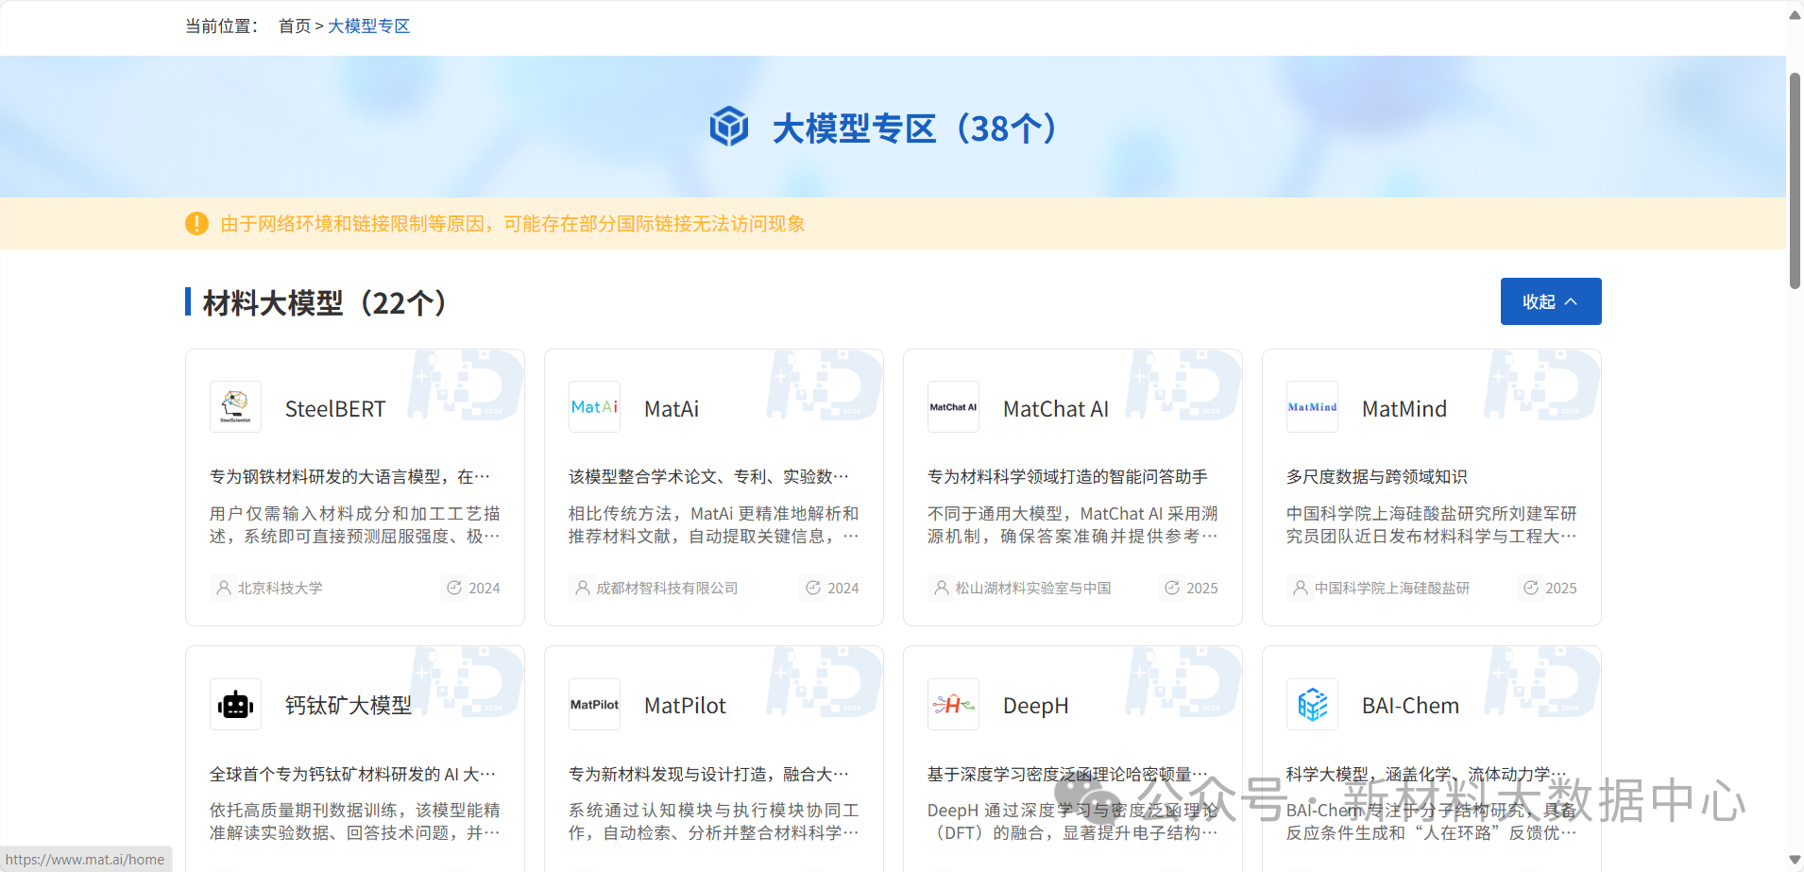Click the year icon in MatMind card
The height and width of the screenshot is (872, 1804).
point(1531,588)
